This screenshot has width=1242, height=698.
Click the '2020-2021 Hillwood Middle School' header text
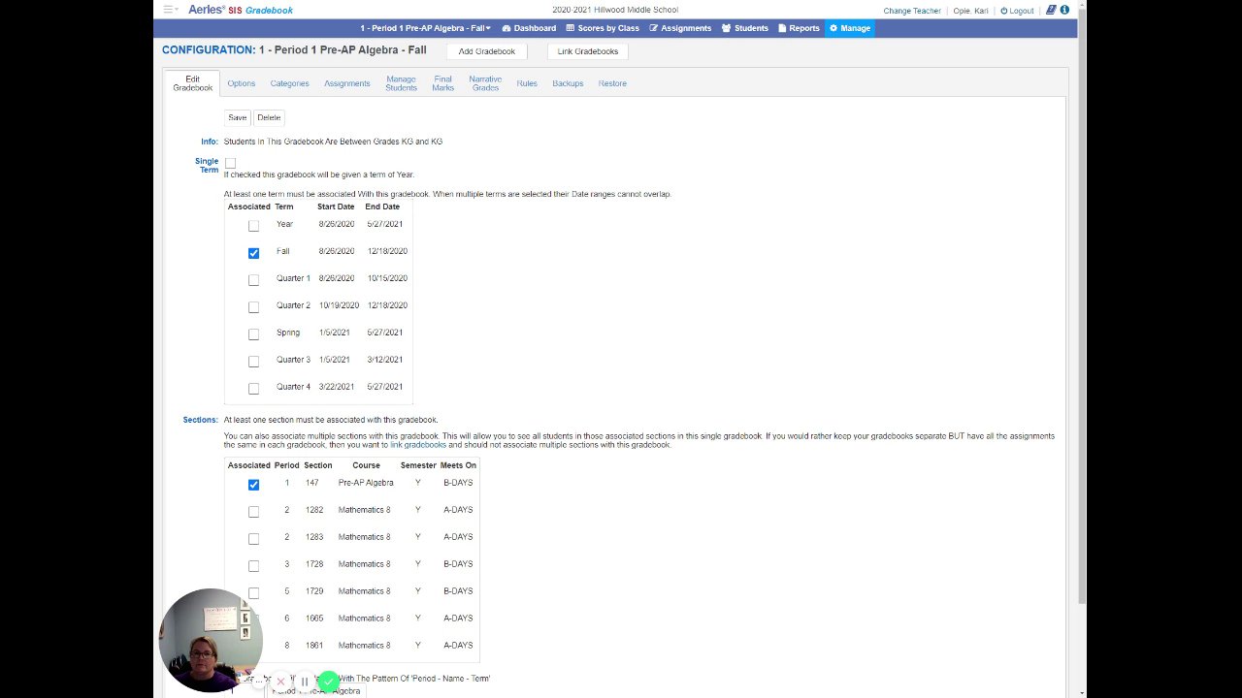(615, 10)
